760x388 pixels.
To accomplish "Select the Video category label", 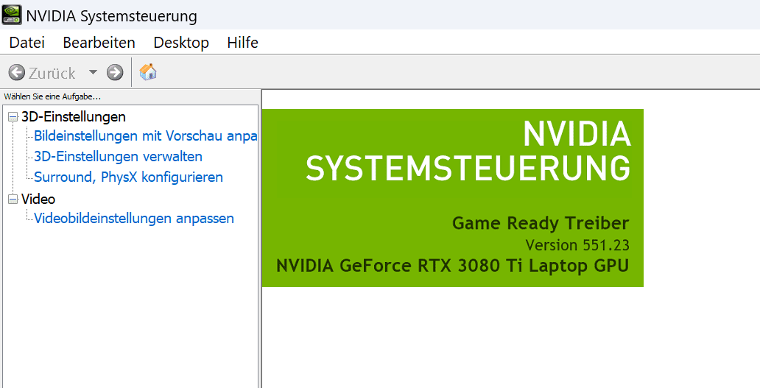I will click(x=38, y=199).
